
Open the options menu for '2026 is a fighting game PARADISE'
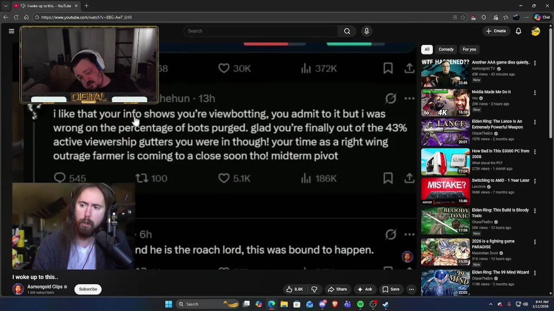pyautogui.click(x=535, y=242)
